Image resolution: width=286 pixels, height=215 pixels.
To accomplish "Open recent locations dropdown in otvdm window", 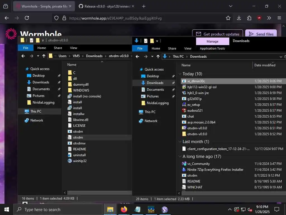I will click(38, 56).
